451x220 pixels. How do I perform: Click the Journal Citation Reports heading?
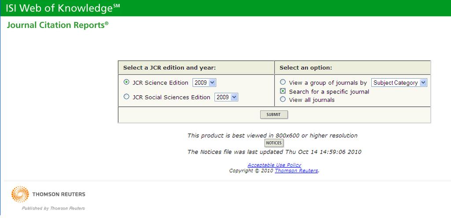tap(58, 25)
